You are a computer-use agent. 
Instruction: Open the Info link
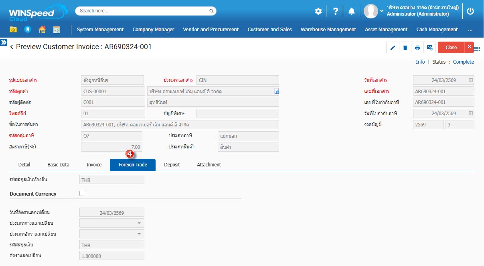point(420,62)
